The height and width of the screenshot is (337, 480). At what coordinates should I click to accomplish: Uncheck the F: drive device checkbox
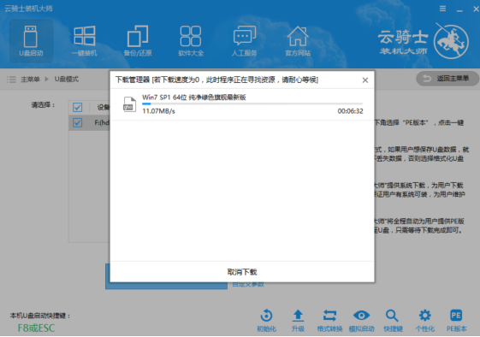[x=78, y=123]
